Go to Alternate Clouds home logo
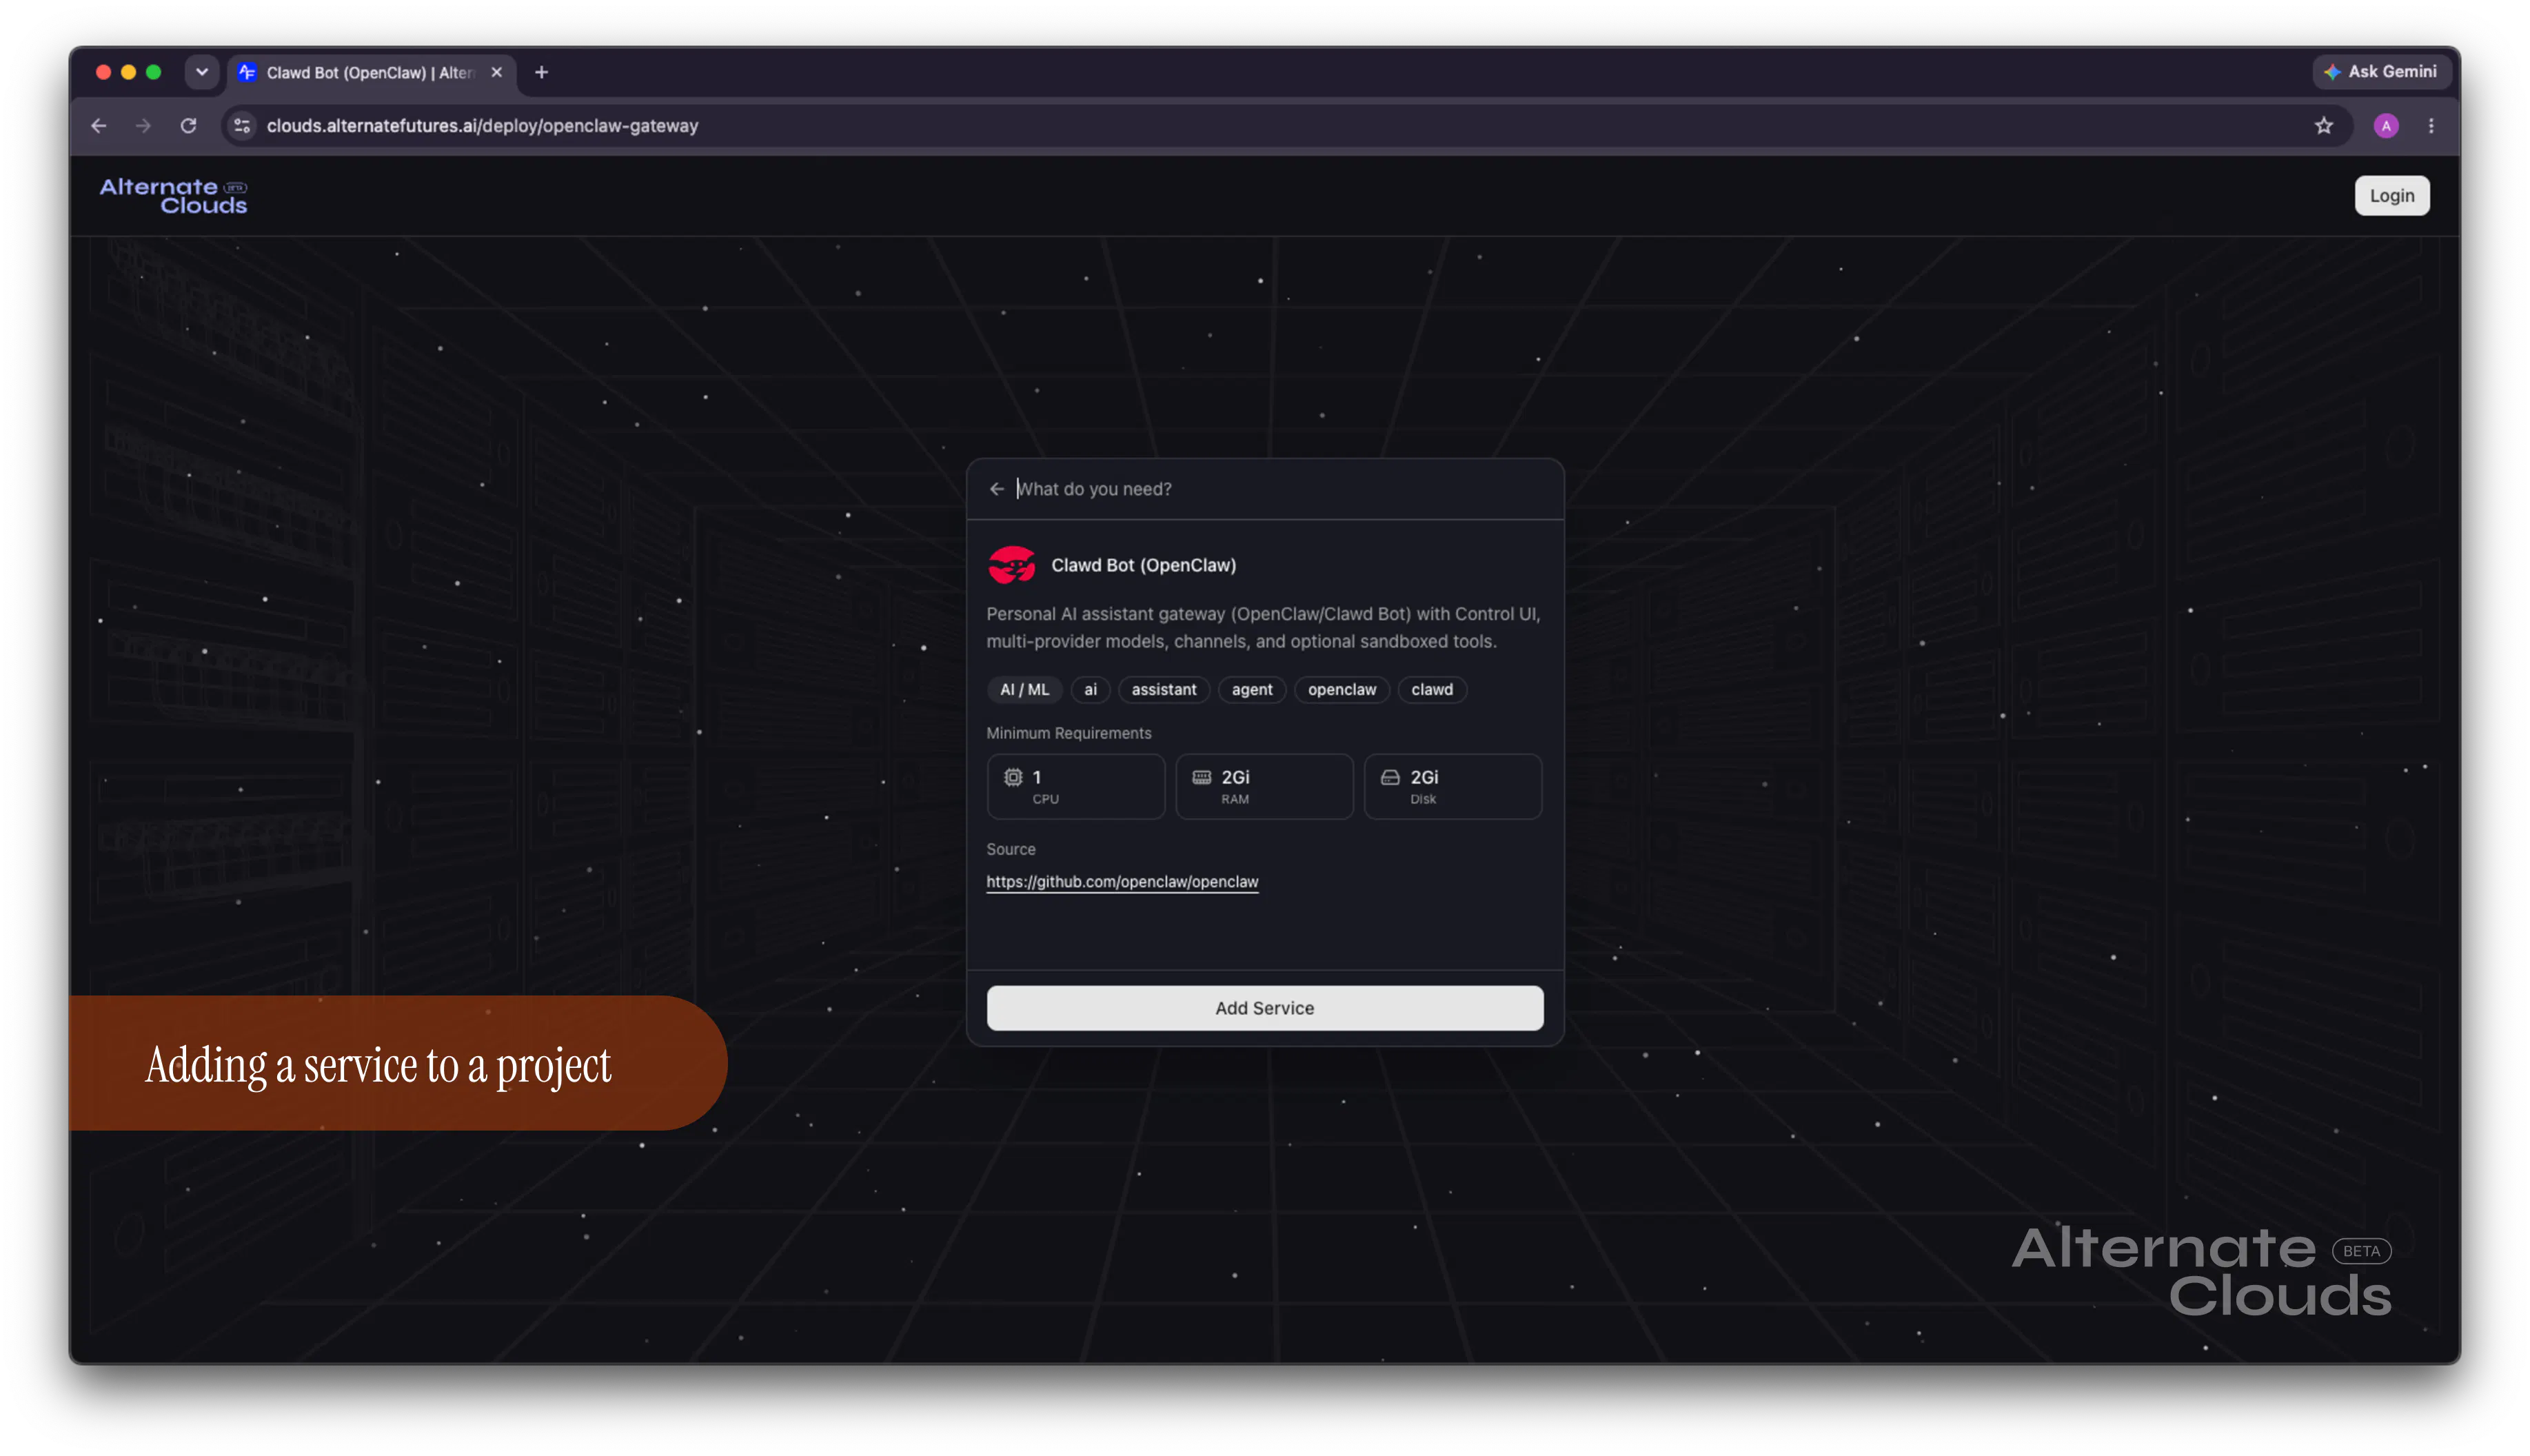2530x1456 pixels. (x=173, y=196)
